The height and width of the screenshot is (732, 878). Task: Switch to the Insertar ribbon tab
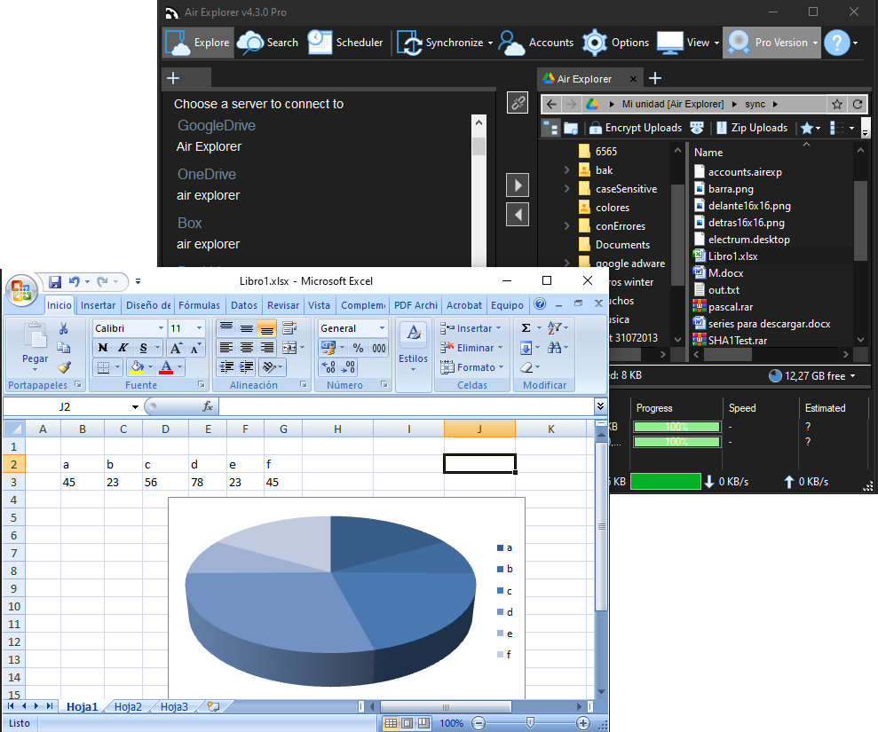pyautogui.click(x=98, y=305)
